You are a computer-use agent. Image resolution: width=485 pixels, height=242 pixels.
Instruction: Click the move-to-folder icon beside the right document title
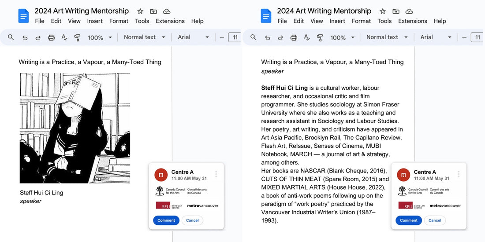tap(396, 11)
